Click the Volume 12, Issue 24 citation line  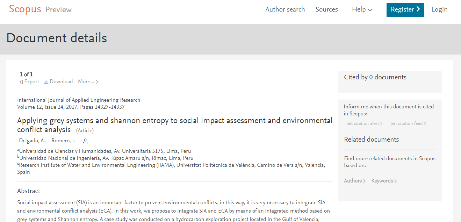(71, 107)
